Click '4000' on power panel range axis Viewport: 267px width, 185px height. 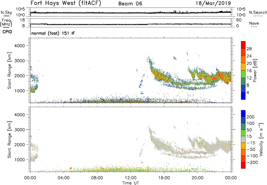click(x=20, y=46)
